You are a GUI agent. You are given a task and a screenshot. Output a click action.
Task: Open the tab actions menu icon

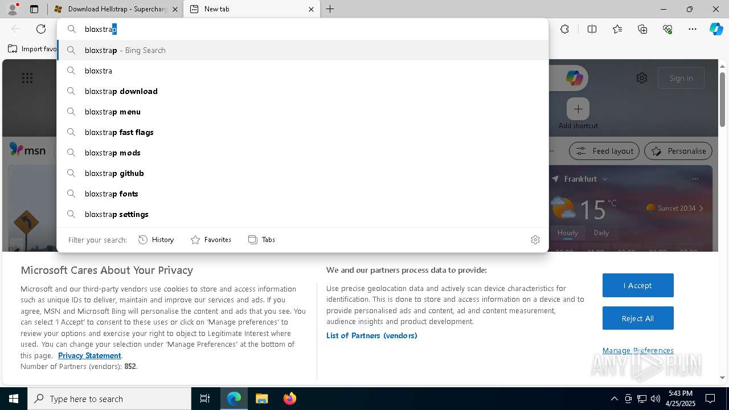point(34,9)
